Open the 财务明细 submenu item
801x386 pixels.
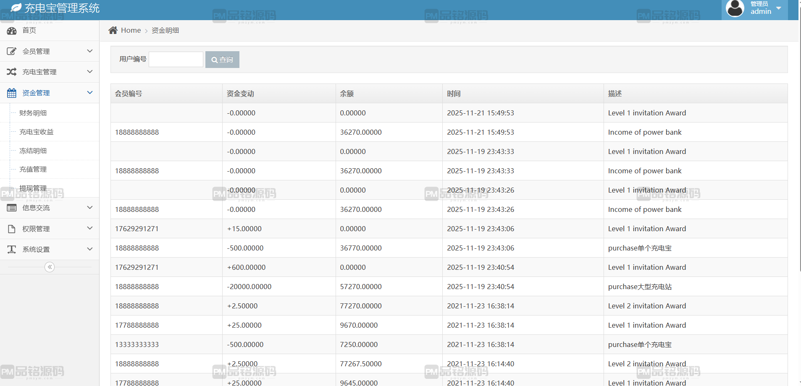(x=33, y=113)
